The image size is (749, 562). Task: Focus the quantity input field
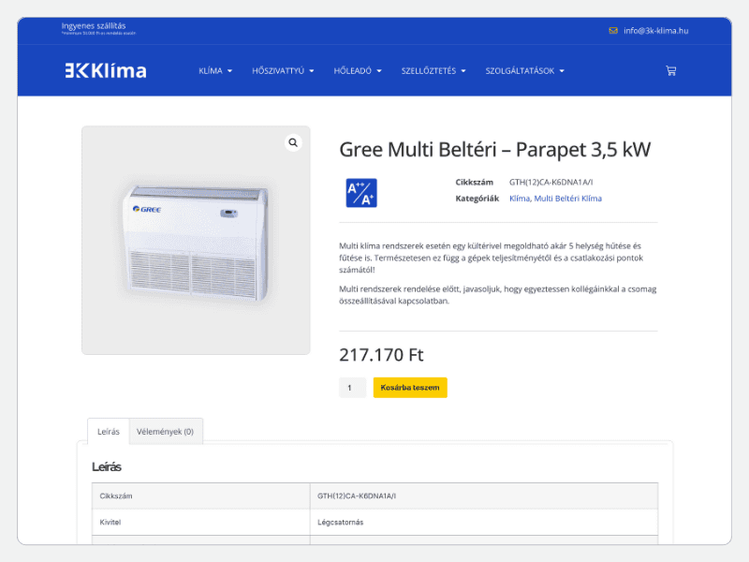click(353, 388)
